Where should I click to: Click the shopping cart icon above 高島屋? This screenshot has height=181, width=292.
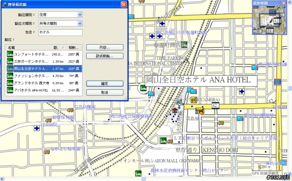[x=201, y=111]
